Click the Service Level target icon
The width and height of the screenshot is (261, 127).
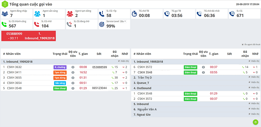tap(101, 24)
